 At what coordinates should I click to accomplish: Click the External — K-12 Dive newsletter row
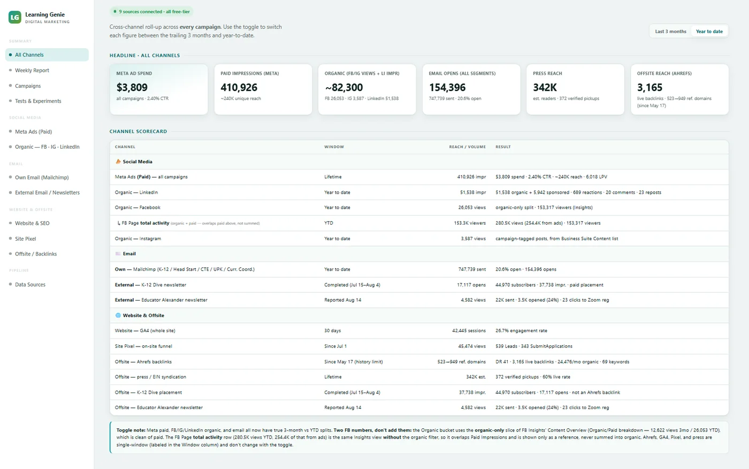tap(419, 285)
